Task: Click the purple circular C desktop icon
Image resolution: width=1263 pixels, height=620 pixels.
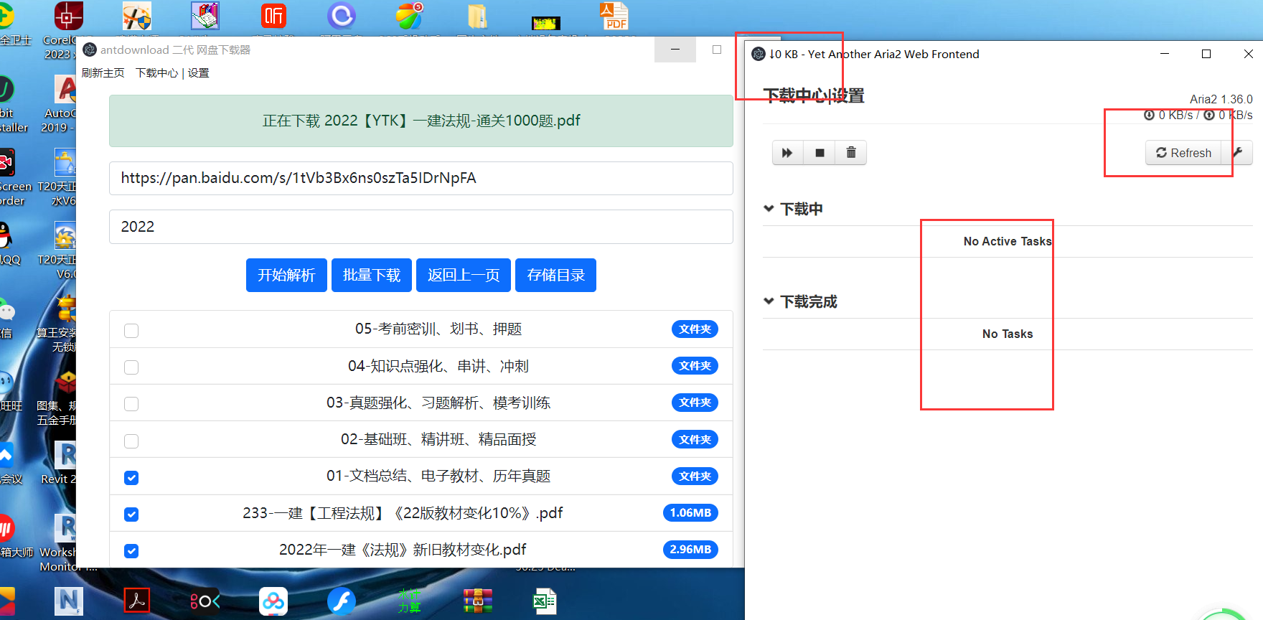Action: [342, 16]
